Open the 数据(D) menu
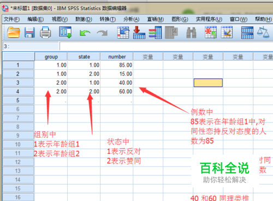This screenshot has height=201, width=273. [84, 19]
